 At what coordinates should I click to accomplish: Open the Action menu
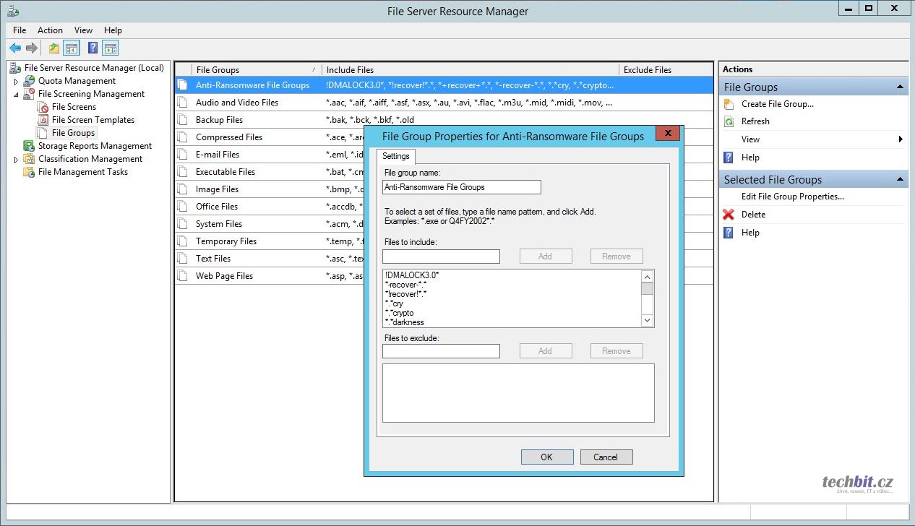point(50,30)
